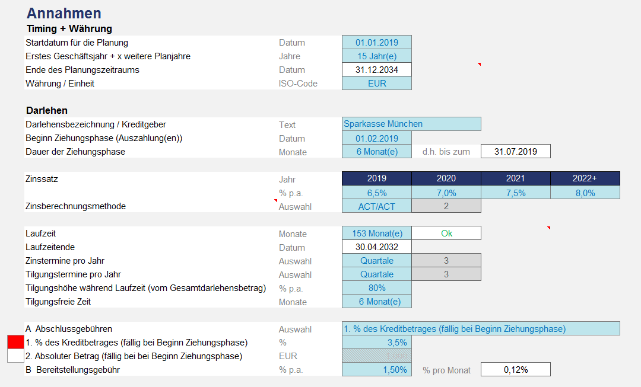Open the Abschlussgebühren selection dropdown cell
The width and height of the screenshot is (641, 387).
pos(481,329)
